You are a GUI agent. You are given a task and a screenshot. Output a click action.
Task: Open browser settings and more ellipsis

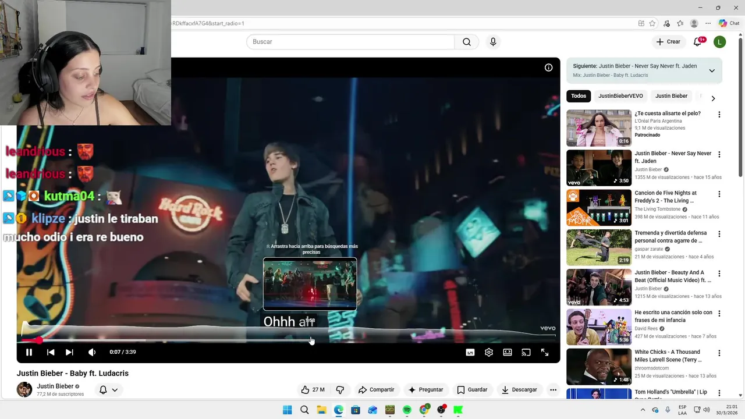(708, 23)
